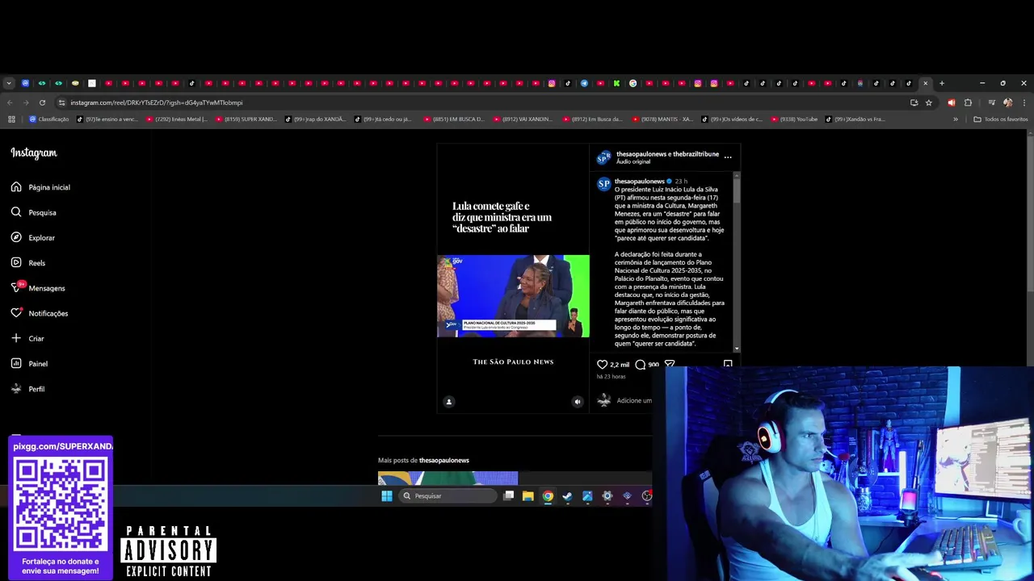Image resolution: width=1034 pixels, height=581 pixels.
Task: Open comments via speech bubble icon
Action: (641, 365)
